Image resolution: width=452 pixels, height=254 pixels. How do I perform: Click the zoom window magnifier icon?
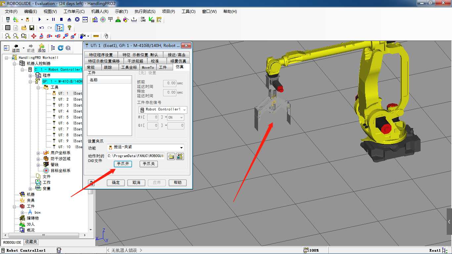(x=23, y=36)
